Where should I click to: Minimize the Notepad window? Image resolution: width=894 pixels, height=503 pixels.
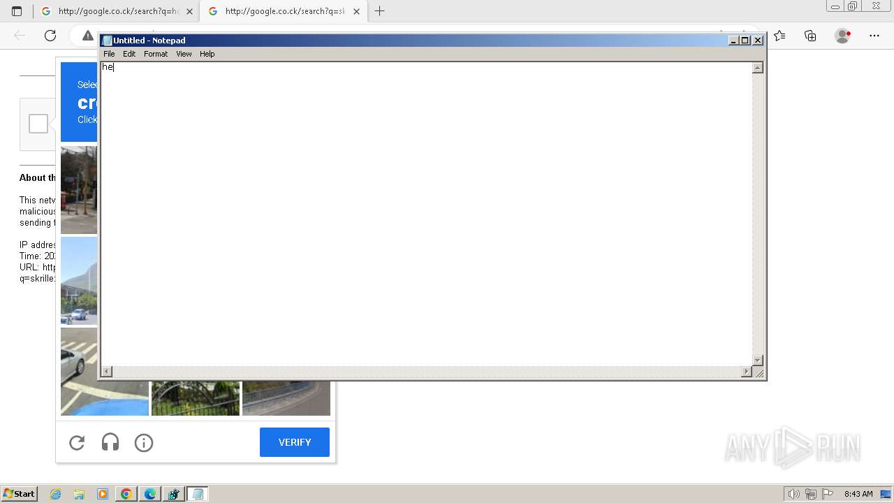733,41
